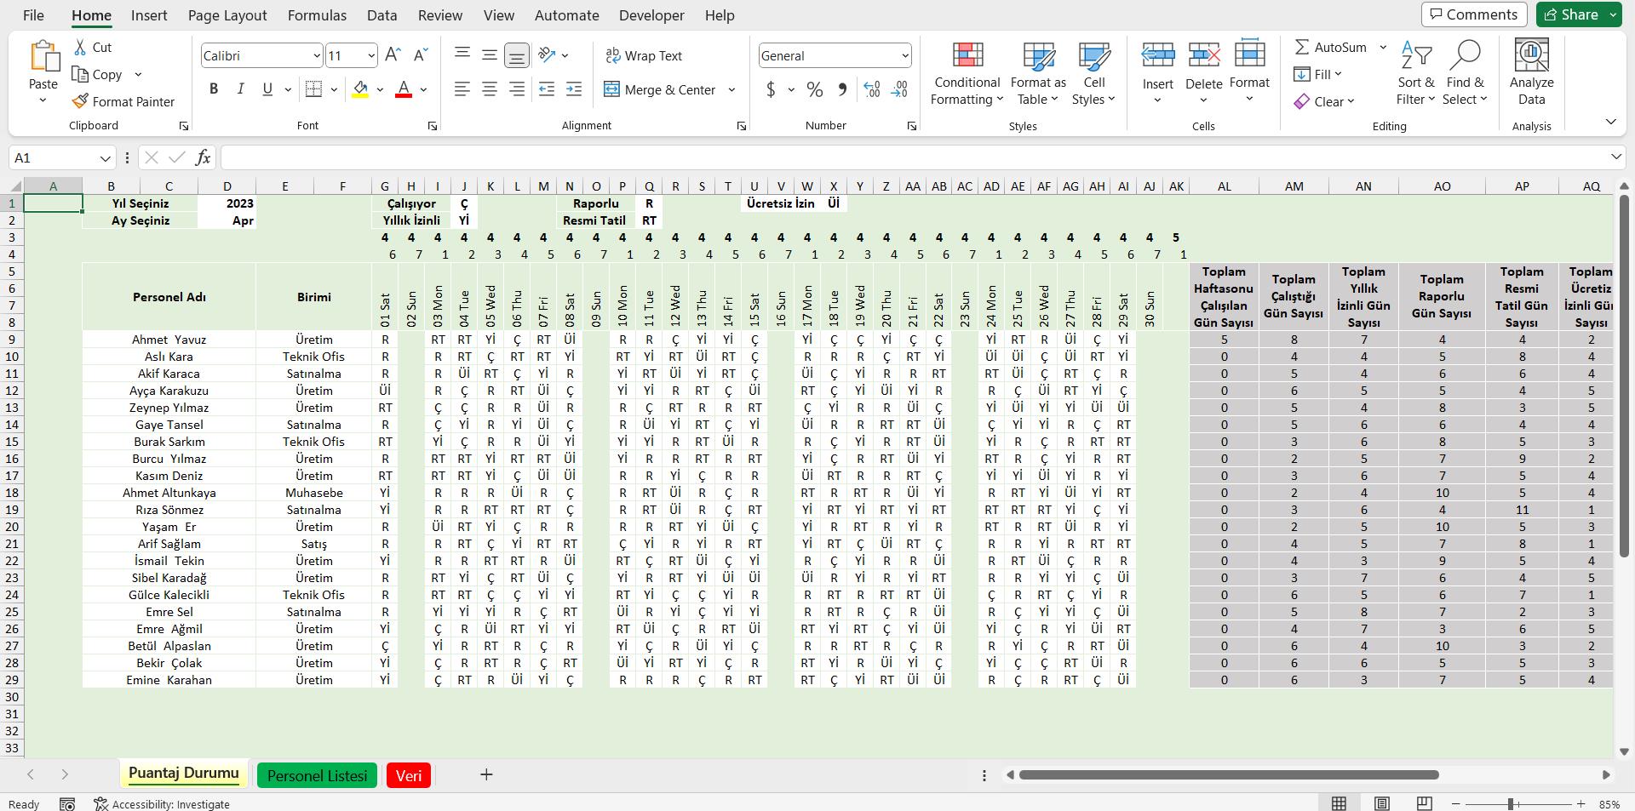Click the Increase Font Size icon
The height and width of the screenshot is (811, 1635).
coord(393,55)
